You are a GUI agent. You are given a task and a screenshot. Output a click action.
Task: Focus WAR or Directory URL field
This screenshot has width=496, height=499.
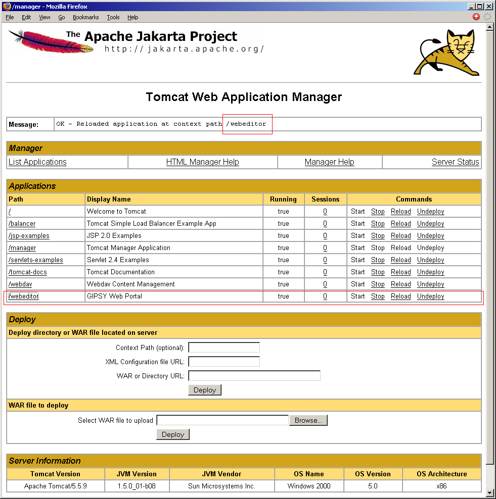(x=254, y=376)
